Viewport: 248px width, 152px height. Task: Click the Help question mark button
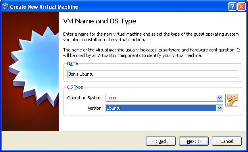point(232,7)
